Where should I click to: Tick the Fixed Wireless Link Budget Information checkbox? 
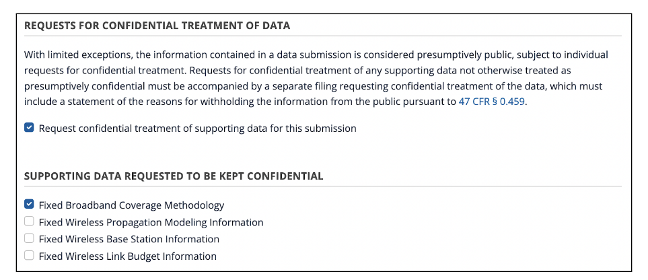(29, 256)
